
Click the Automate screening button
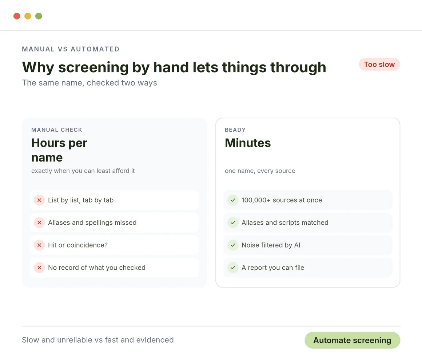tap(352, 340)
